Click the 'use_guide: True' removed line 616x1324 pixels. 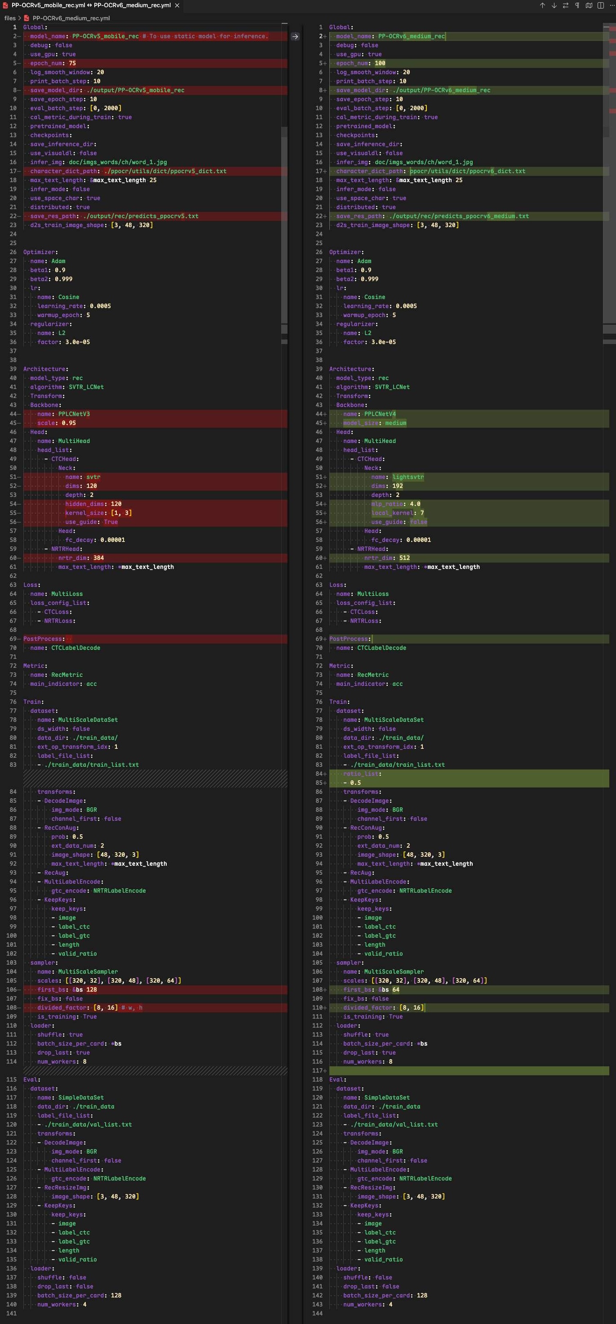pos(155,522)
